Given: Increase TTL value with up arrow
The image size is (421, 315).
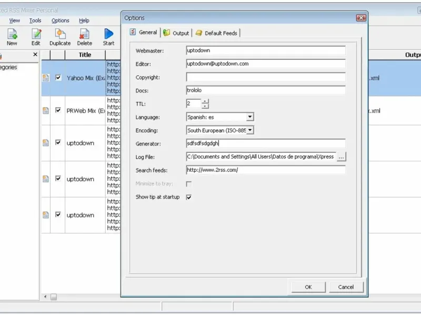Looking at the screenshot, I should [205, 101].
